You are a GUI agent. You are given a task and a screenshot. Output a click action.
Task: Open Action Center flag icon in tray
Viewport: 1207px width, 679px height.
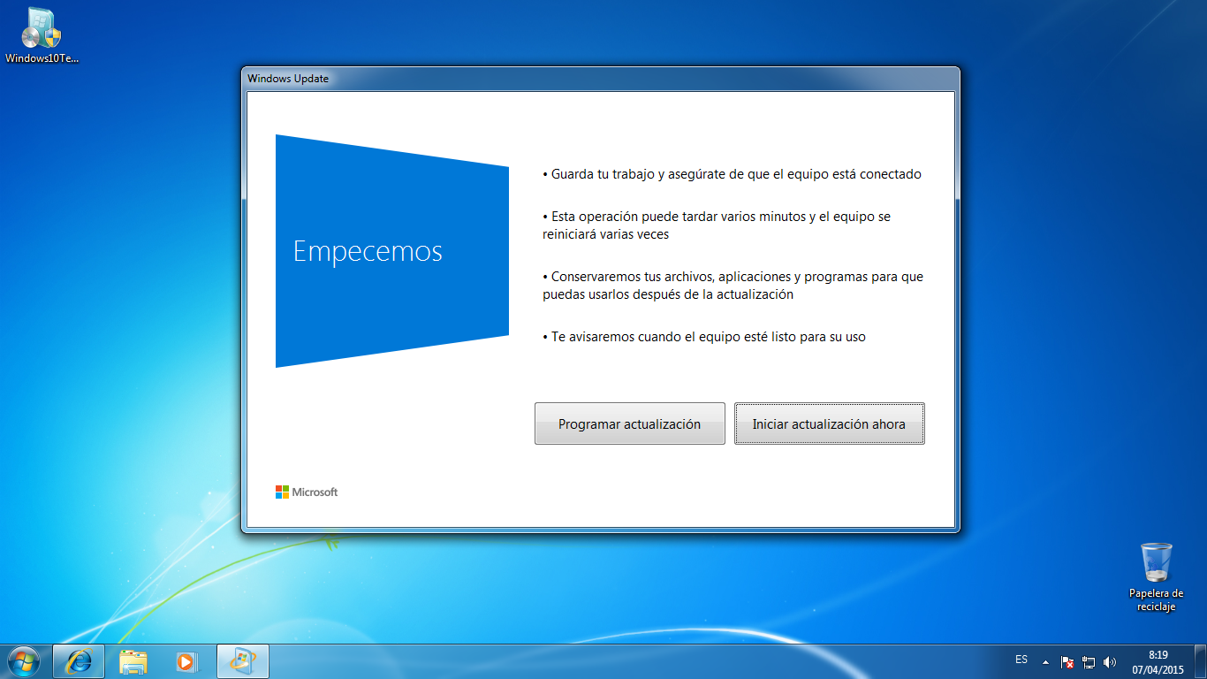click(x=1067, y=661)
